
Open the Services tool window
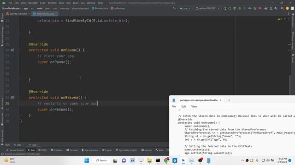[x=147, y=150]
